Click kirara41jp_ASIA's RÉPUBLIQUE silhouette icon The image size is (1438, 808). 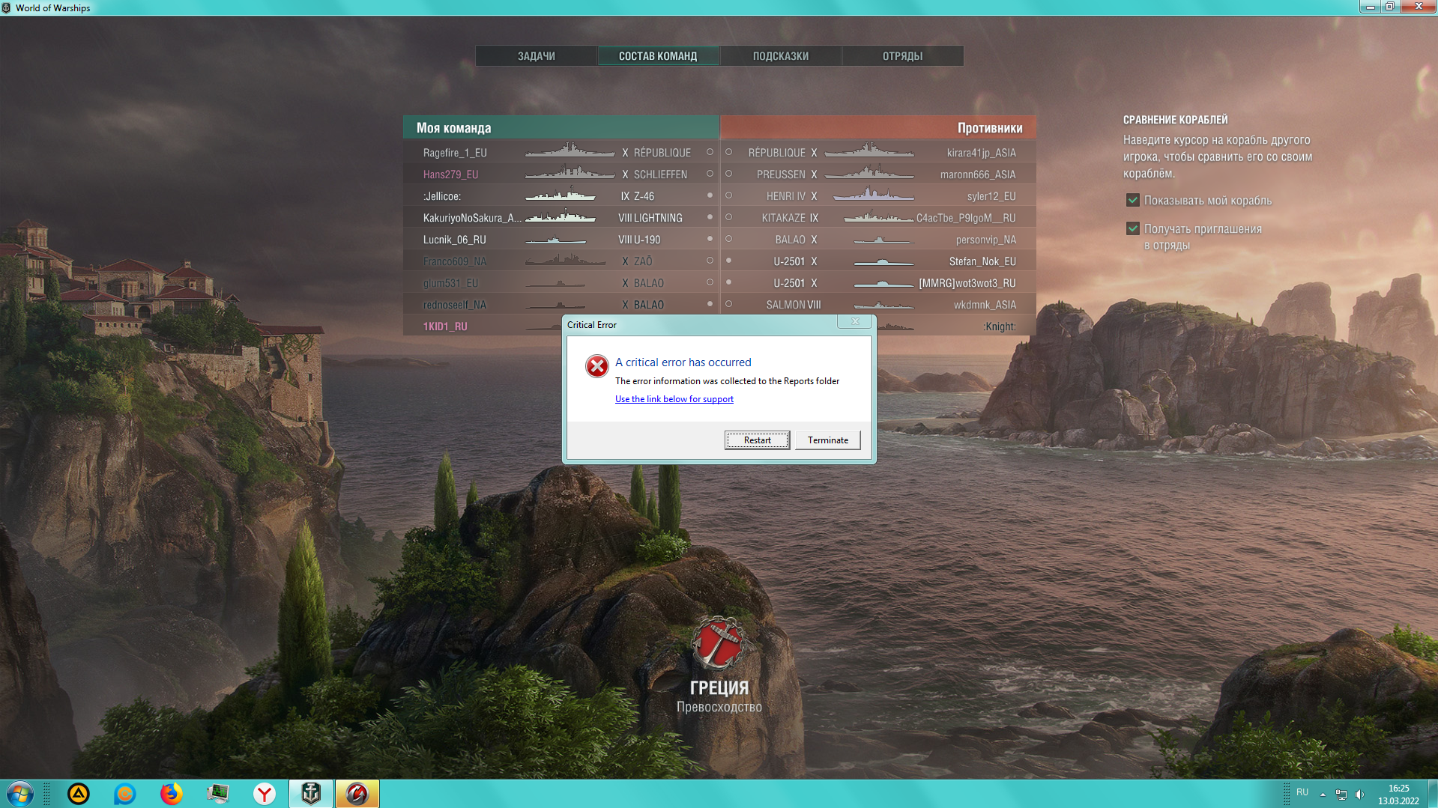click(869, 151)
